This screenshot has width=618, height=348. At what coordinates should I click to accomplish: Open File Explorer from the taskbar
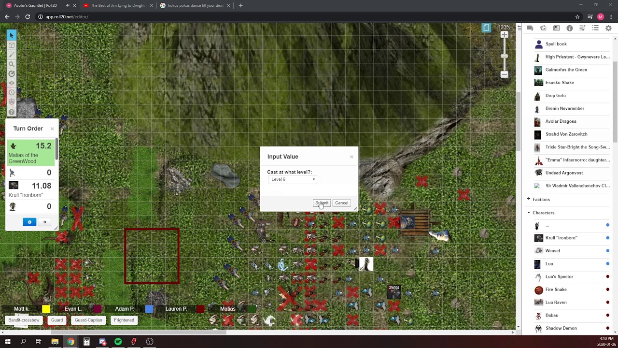pos(55,342)
